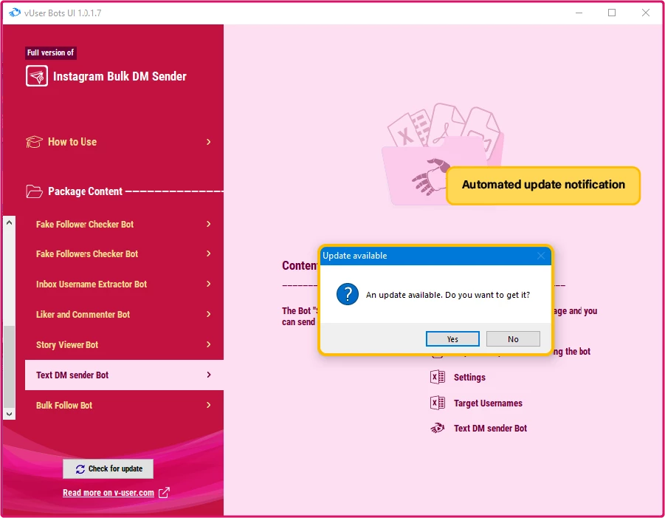This screenshot has width=665, height=518.
Task: Close the Update available dialog with X
Action: point(541,256)
